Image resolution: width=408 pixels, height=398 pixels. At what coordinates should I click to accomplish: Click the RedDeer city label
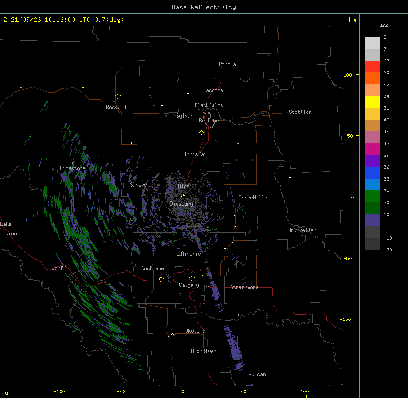point(208,121)
